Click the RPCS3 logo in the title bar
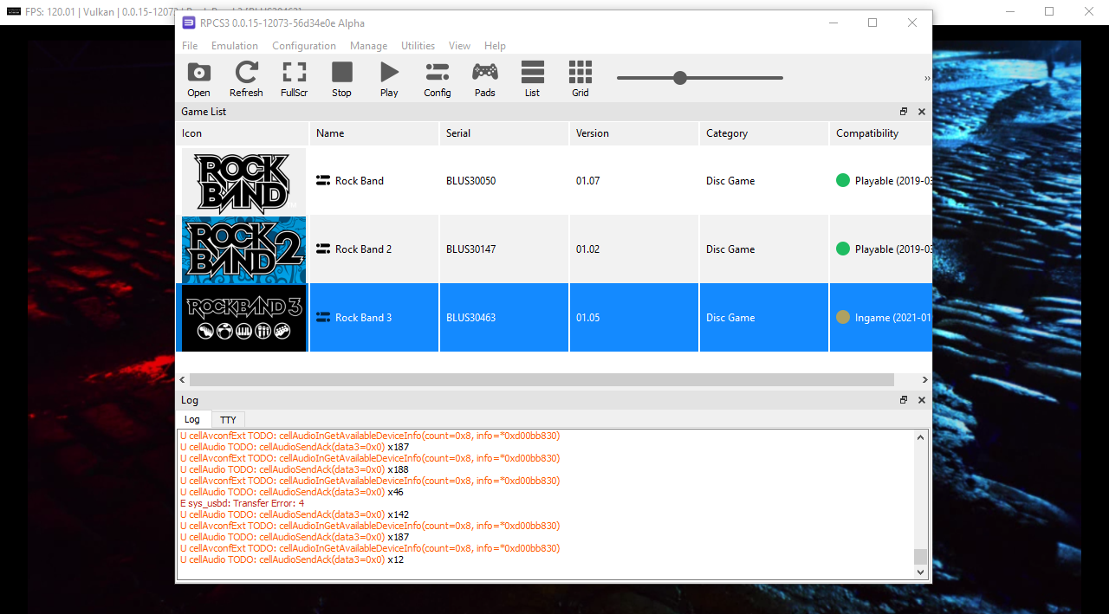1109x614 pixels. (x=189, y=23)
